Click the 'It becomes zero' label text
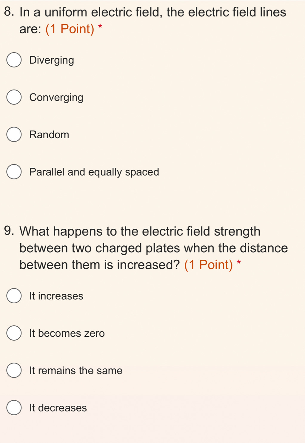The image size is (305, 443). (67, 333)
